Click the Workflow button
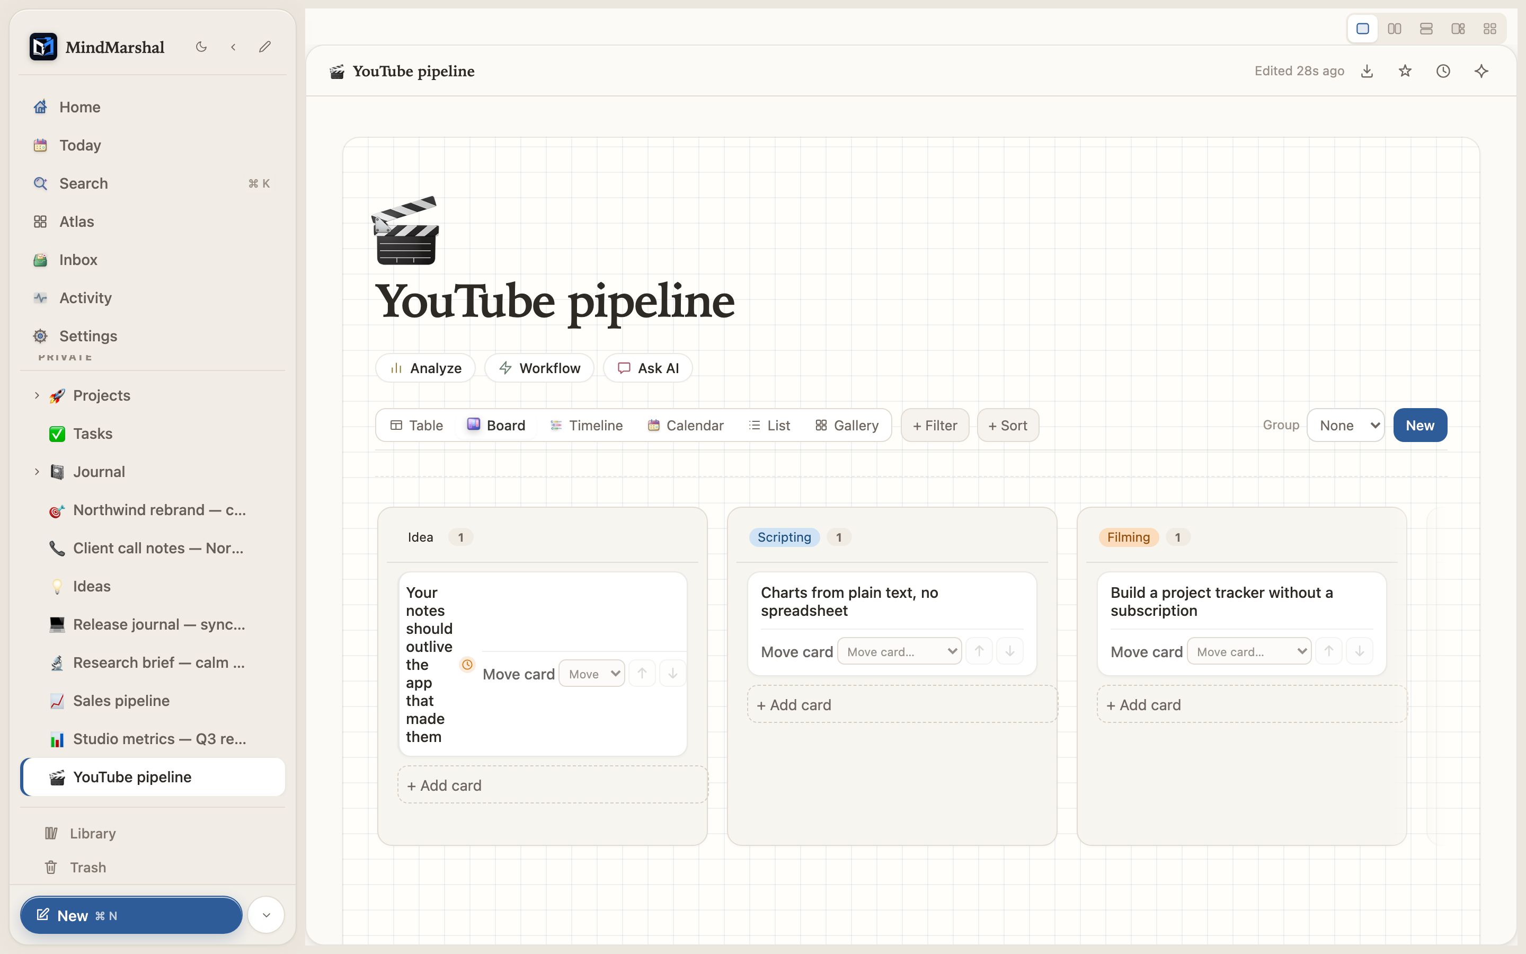 tap(539, 368)
